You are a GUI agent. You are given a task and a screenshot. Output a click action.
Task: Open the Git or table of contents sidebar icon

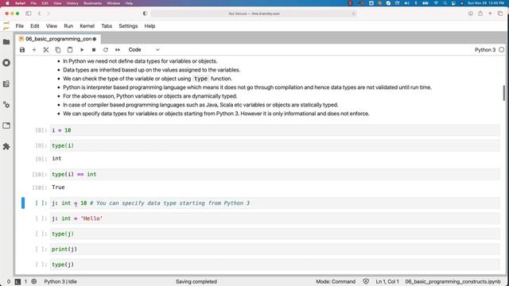click(6, 83)
